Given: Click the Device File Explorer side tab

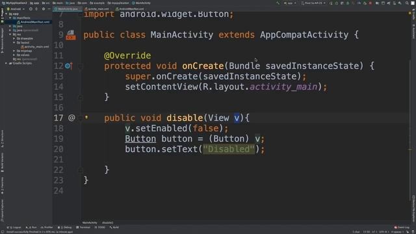Looking at the screenshot, I should [x=413, y=209].
